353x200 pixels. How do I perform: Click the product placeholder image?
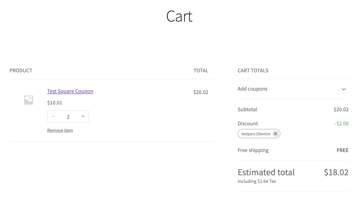(x=29, y=100)
